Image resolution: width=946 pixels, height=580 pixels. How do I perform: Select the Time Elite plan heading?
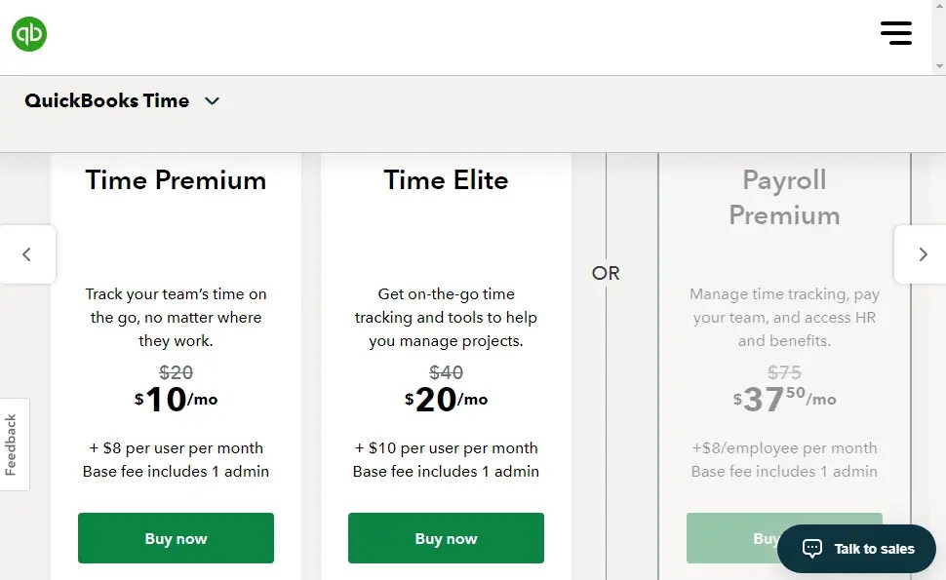446,180
